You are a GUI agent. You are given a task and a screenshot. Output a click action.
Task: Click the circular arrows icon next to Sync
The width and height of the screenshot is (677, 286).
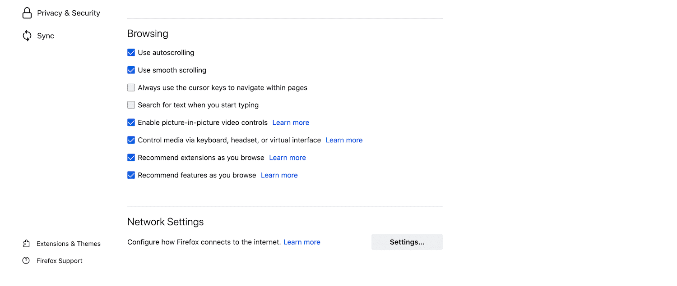(x=27, y=36)
